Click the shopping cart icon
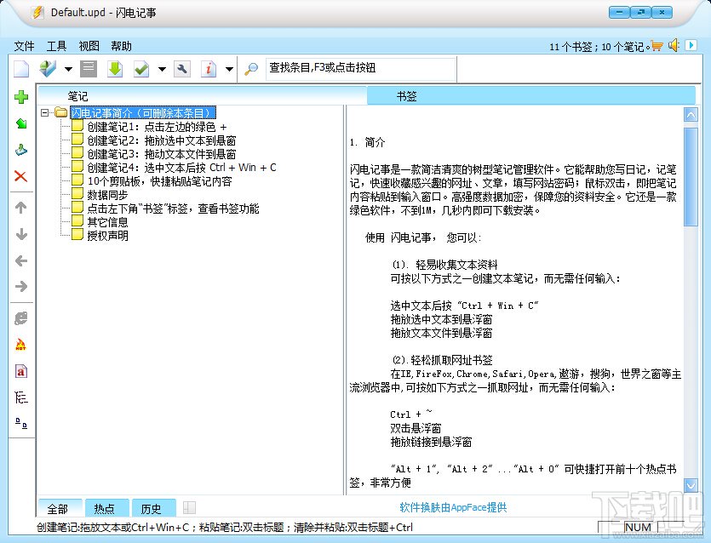This screenshot has height=543, width=711. pyautogui.click(x=657, y=46)
